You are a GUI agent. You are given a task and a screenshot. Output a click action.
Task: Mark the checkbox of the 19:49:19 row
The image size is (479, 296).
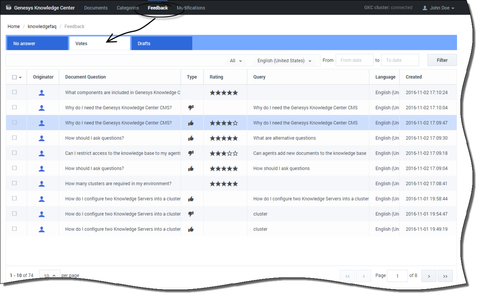click(x=14, y=229)
